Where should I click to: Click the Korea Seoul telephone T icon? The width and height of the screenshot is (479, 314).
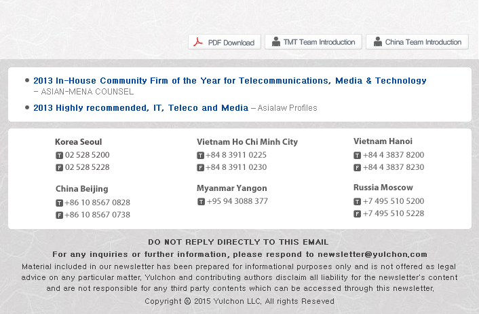point(59,155)
